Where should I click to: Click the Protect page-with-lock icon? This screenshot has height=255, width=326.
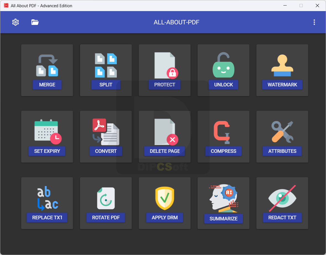(x=166, y=65)
